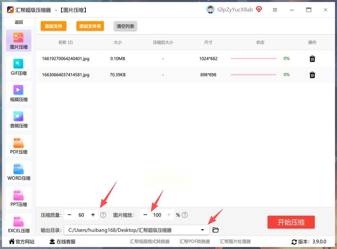Show help for 图片缩放 setting
This screenshot has width=337, height=249.
pyautogui.click(x=185, y=215)
